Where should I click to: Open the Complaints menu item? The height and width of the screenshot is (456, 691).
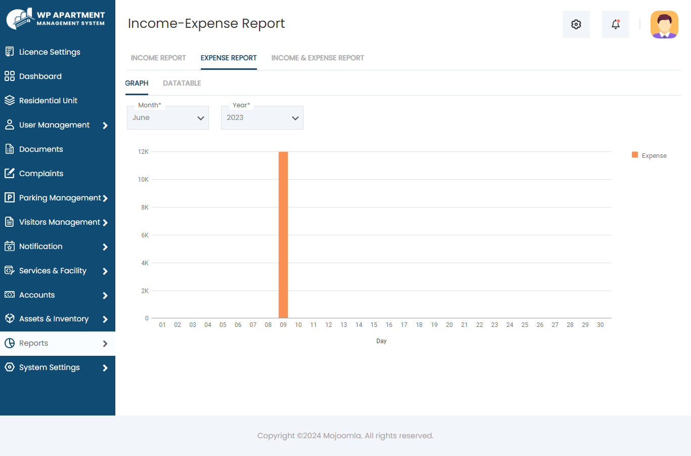[41, 173]
